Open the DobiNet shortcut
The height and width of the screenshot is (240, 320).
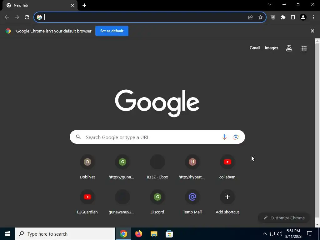(87, 167)
